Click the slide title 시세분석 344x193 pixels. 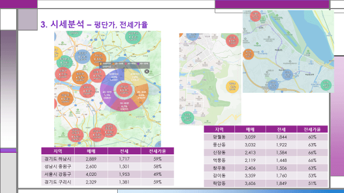pyautogui.click(x=67, y=24)
